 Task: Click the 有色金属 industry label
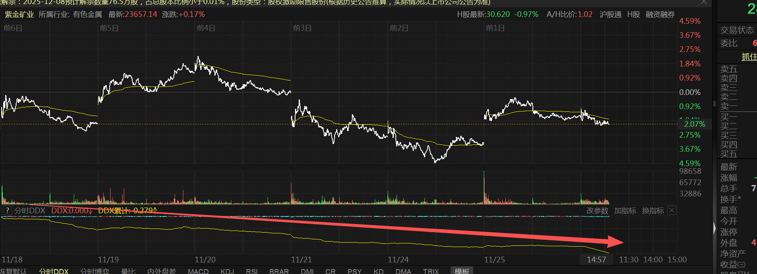coord(87,14)
